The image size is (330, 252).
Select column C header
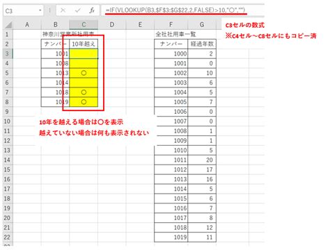(x=84, y=24)
